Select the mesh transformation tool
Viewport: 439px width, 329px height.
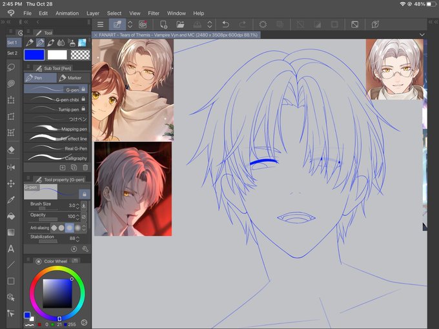pos(11,132)
